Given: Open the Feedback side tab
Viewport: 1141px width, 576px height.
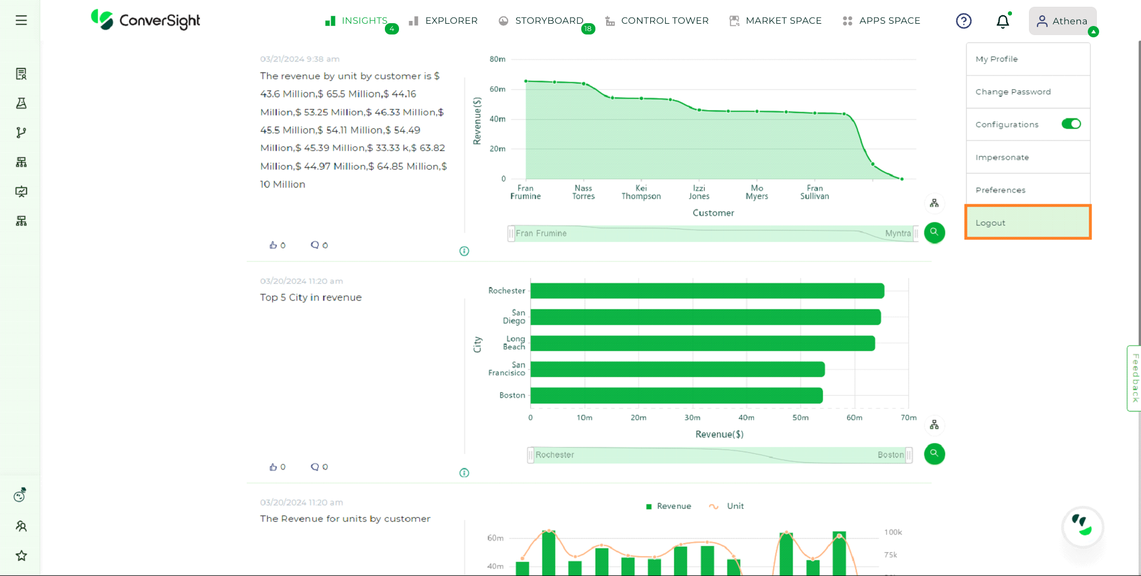Looking at the screenshot, I should (x=1134, y=378).
